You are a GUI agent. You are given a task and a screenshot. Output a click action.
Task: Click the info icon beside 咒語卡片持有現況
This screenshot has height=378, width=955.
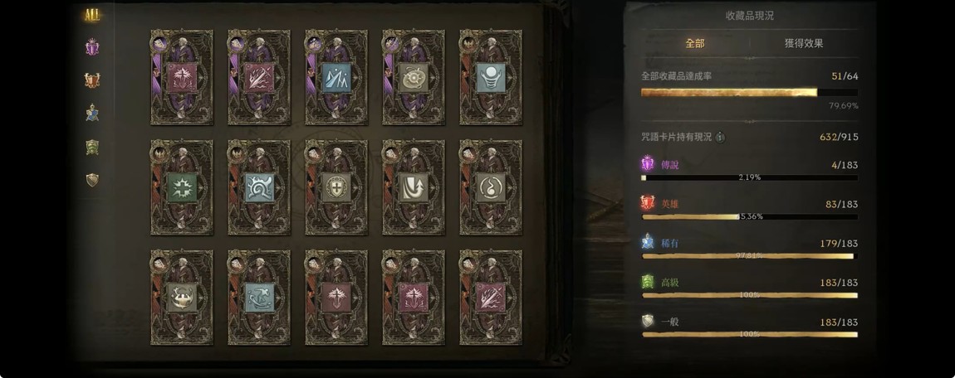(721, 138)
